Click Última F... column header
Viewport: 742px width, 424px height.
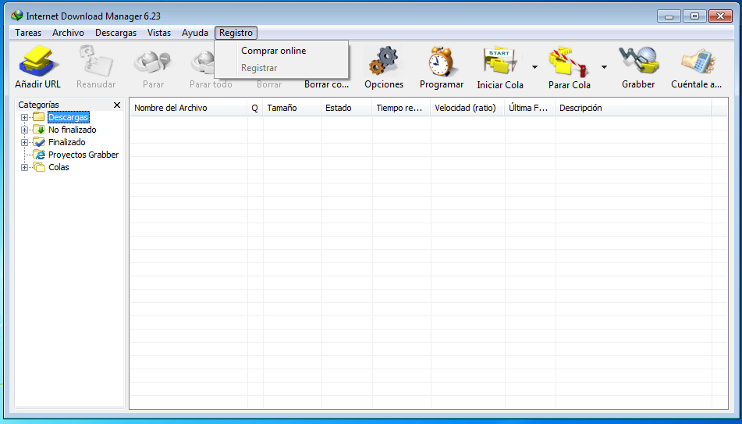pos(530,108)
